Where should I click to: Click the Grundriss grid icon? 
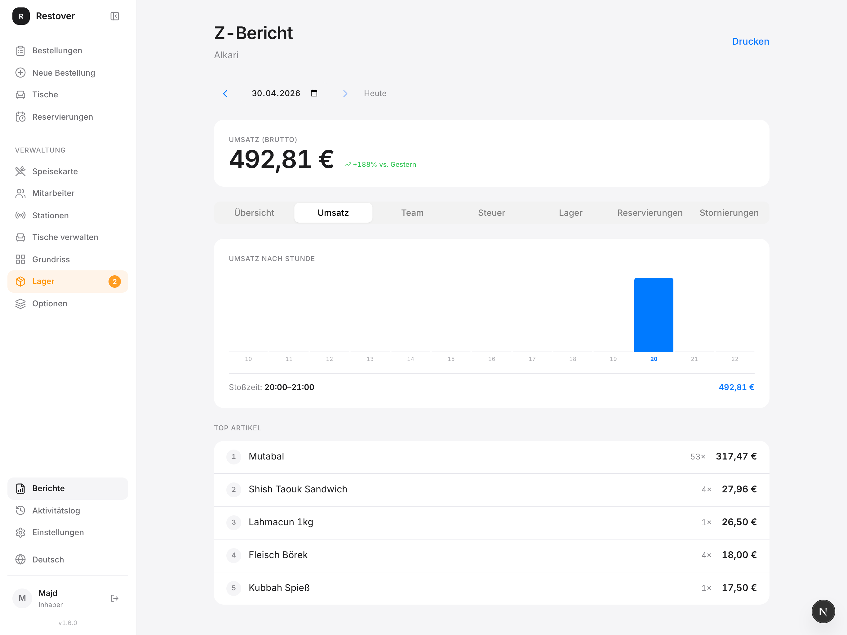tap(20, 259)
